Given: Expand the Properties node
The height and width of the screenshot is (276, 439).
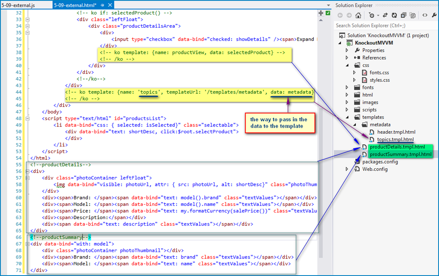Looking at the screenshot, I should tap(347, 50).
